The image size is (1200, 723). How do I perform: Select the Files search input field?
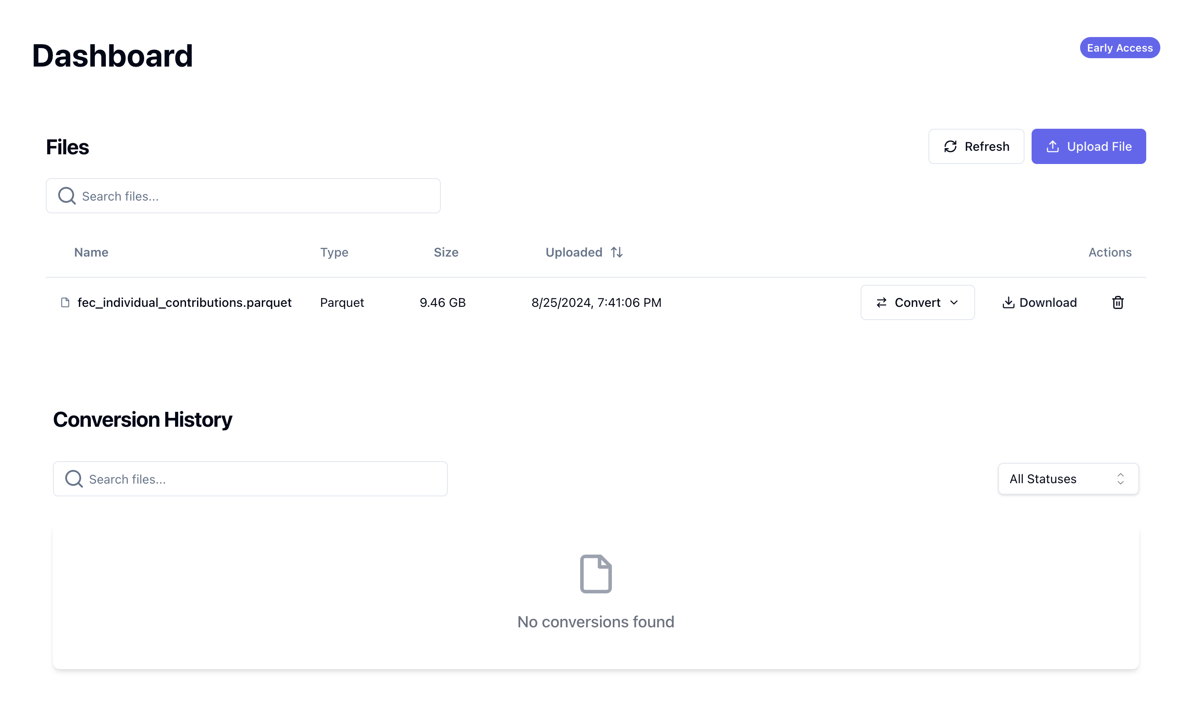[x=242, y=196]
